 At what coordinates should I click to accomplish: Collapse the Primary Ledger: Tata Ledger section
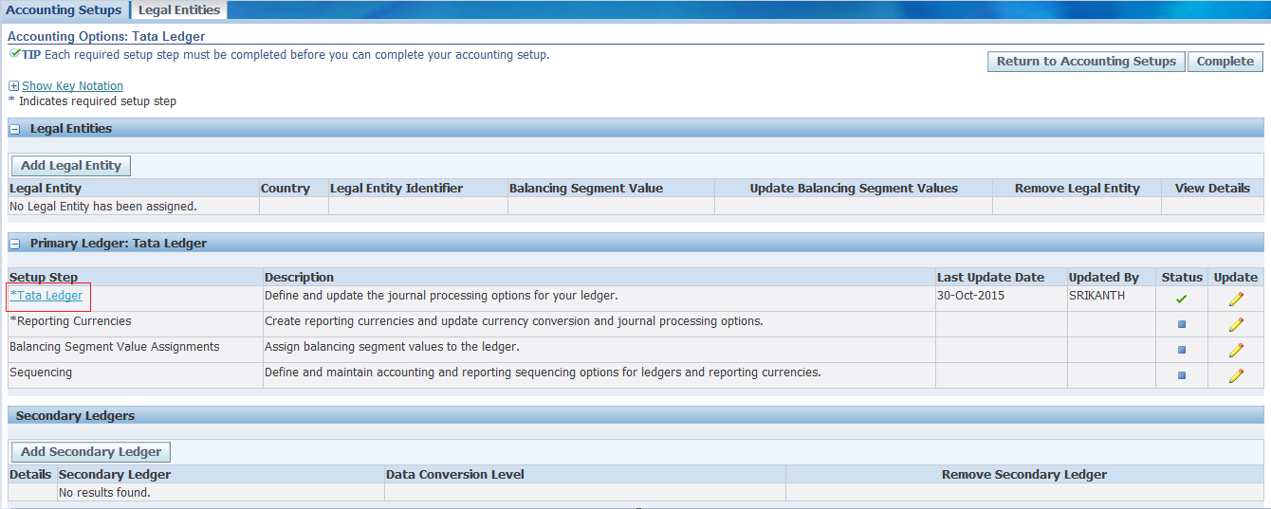[15, 244]
